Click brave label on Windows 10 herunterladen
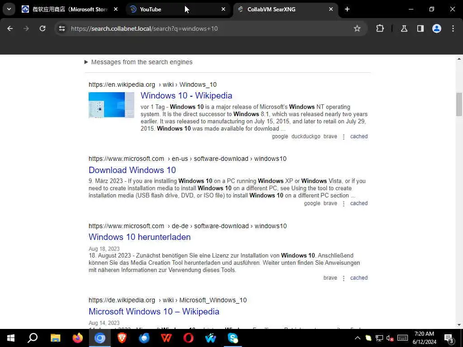Viewport: 463px width, 347px height. [330, 278]
